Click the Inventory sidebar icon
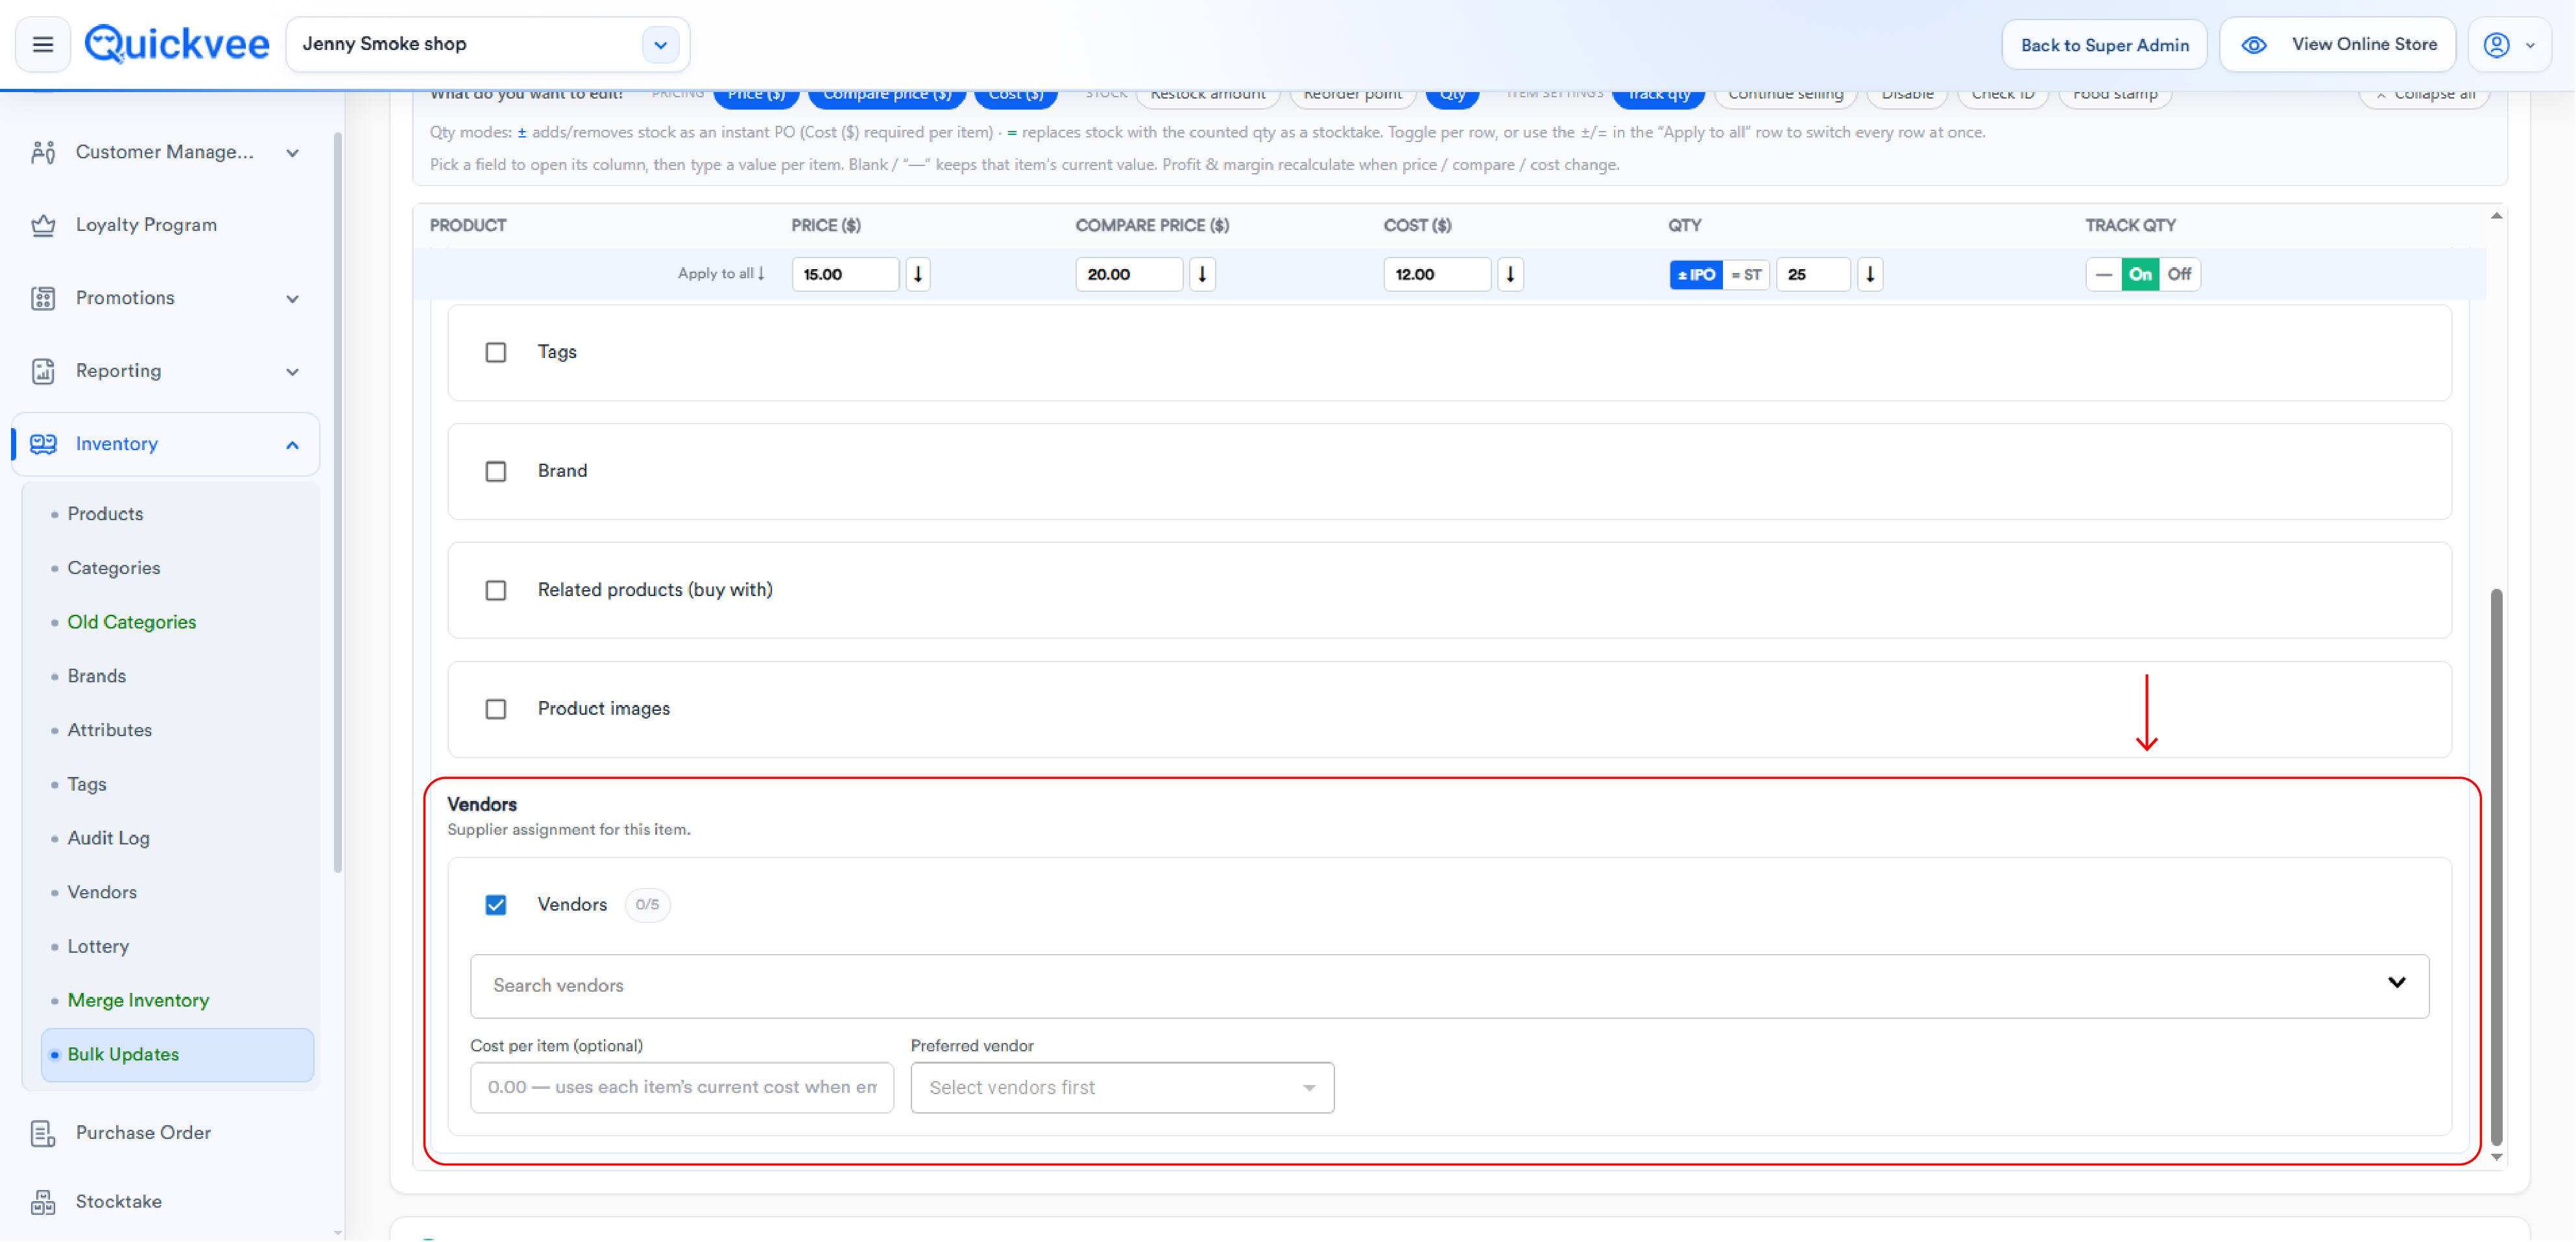Image resolution: width=2576 pixels, height=1242 pixels. coord(43,444)
